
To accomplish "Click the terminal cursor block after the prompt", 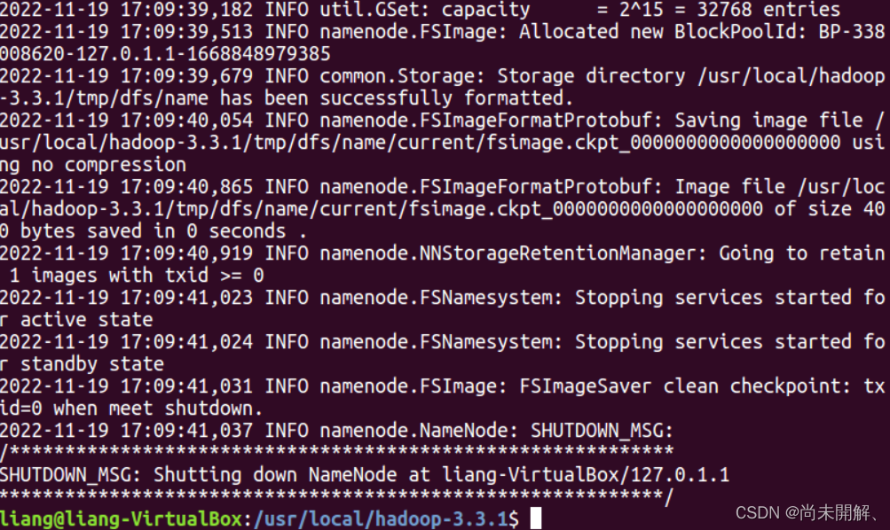I will pyautogui.click(x=535, y=518).
